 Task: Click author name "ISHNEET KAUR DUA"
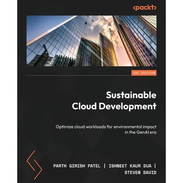tap(130, 166)
